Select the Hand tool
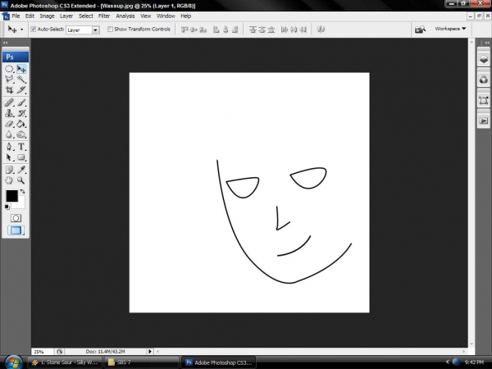The image size is (492, 369). [x=9, y=180]
